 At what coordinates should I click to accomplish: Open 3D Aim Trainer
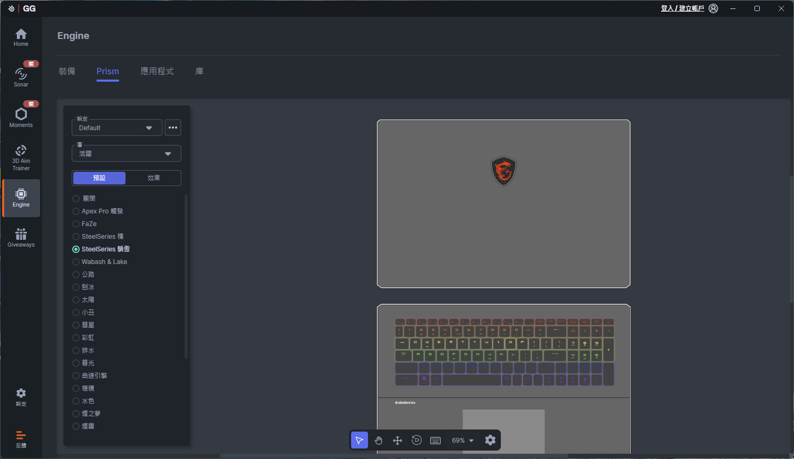21,158
